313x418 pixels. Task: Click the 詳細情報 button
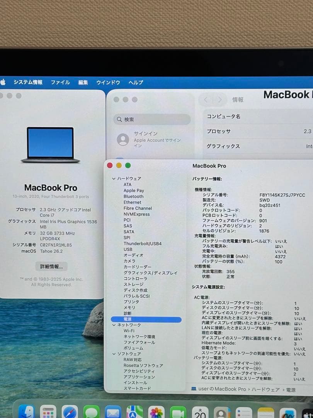click(51, 267)
